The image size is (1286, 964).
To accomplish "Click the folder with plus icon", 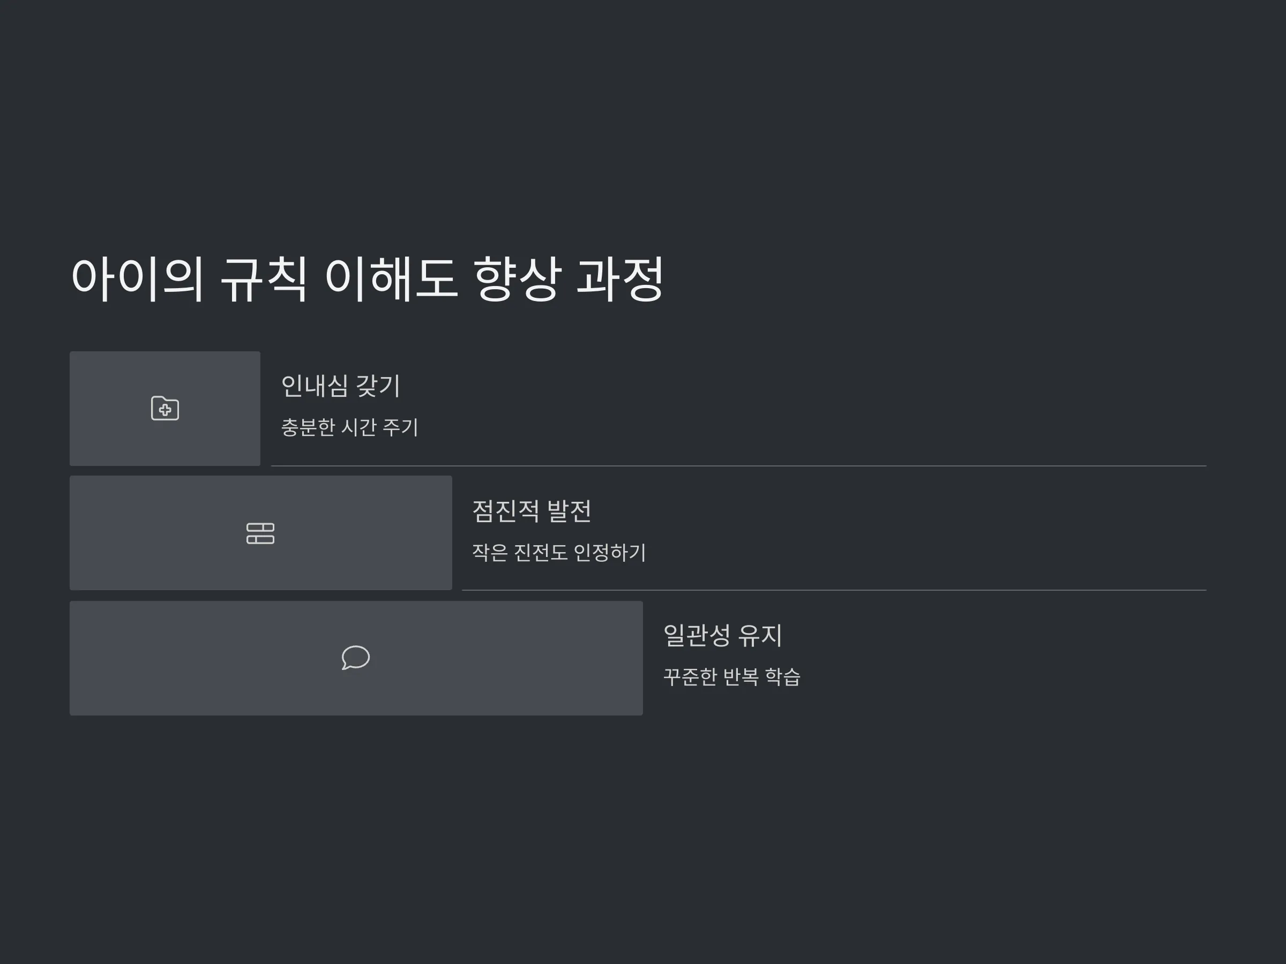I will [x=165, y=409].
